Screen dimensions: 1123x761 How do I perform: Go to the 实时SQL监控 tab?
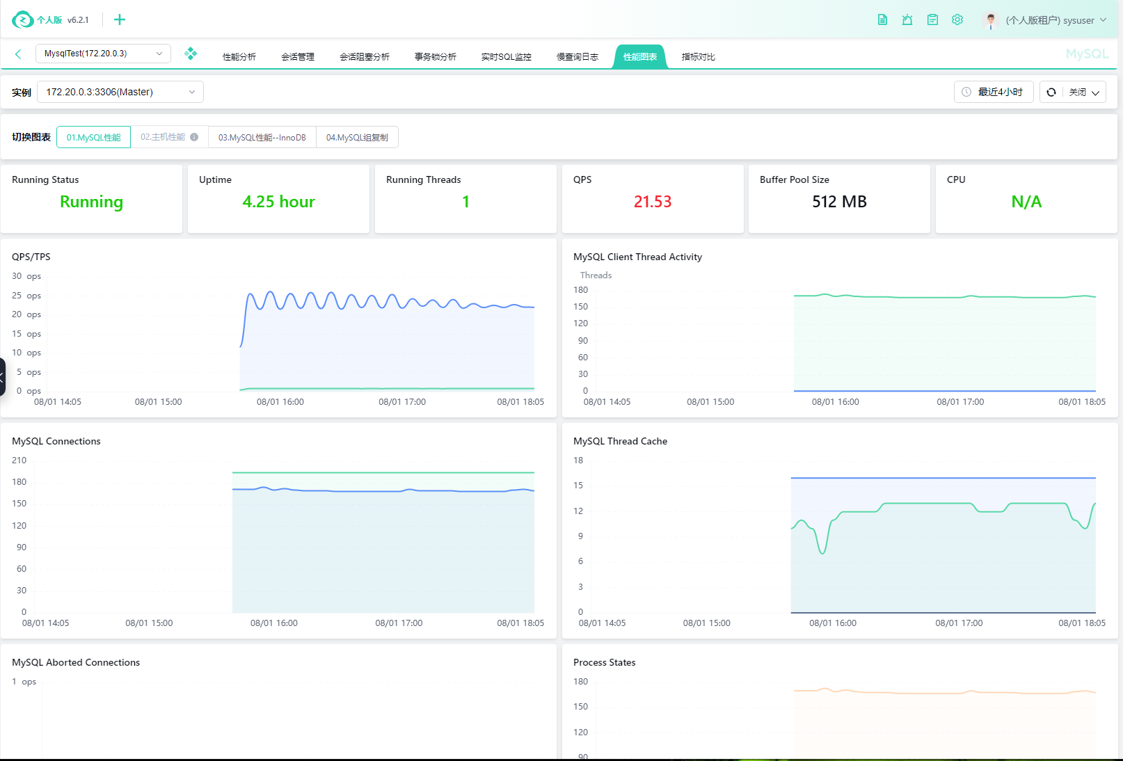coord(507,57)
